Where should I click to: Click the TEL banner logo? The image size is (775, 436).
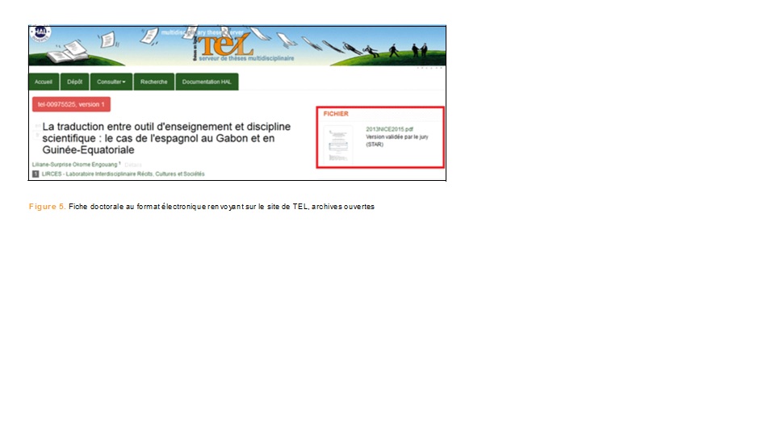coord(226,45)
